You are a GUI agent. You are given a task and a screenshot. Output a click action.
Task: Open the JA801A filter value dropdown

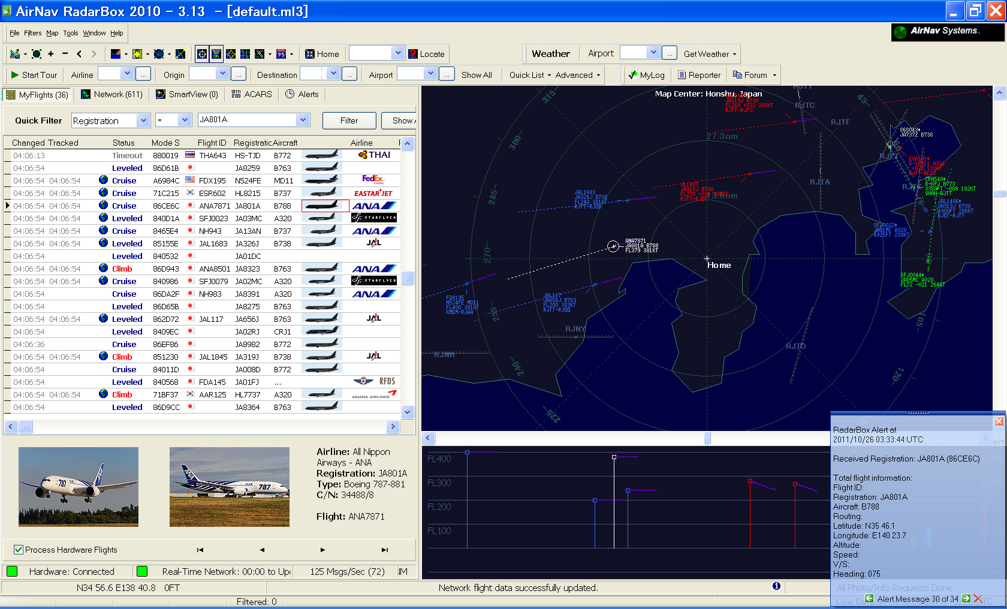click(x=303, y=120)
